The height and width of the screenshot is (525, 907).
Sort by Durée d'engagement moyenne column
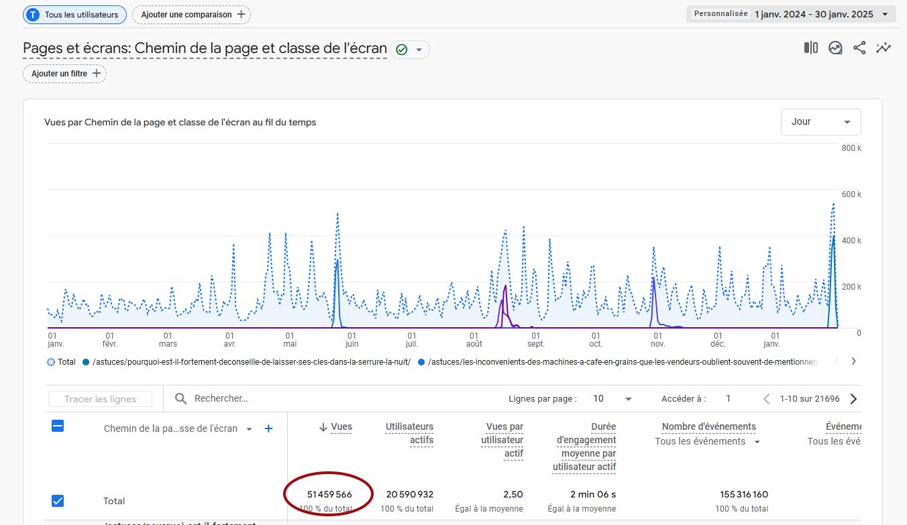tap(584, 447)
